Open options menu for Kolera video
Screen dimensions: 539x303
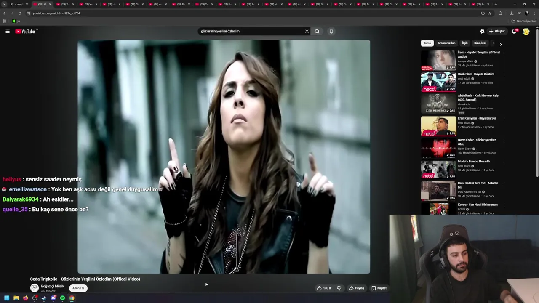pyautogui.click(x=504, y=205)
